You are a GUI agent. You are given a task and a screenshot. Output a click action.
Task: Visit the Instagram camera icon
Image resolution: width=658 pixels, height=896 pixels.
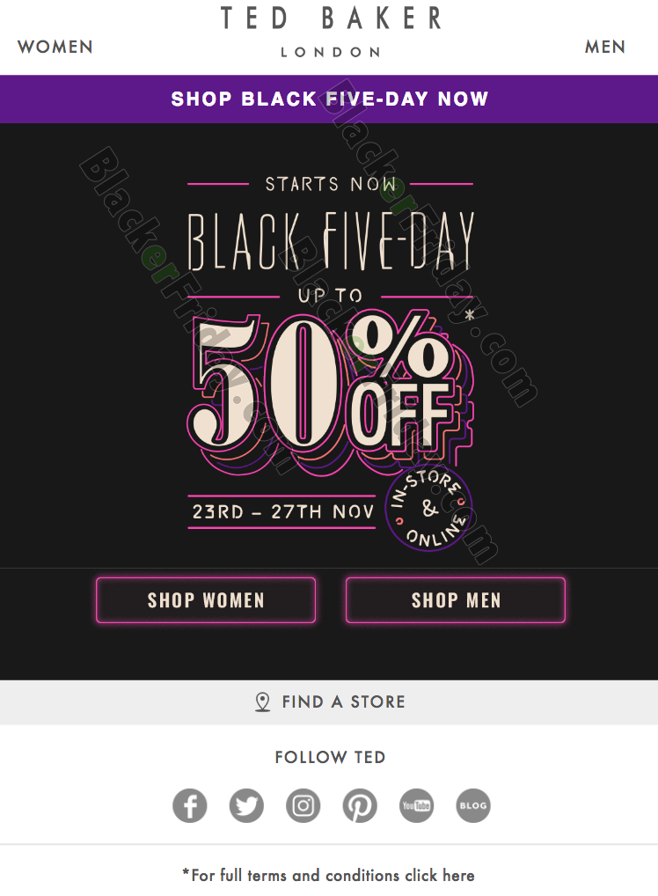303,805
